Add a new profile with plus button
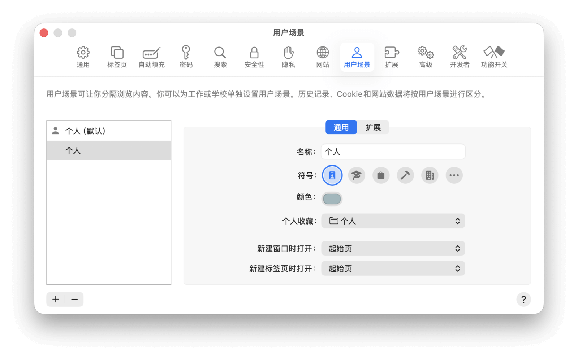 click(x=56, y=300)
